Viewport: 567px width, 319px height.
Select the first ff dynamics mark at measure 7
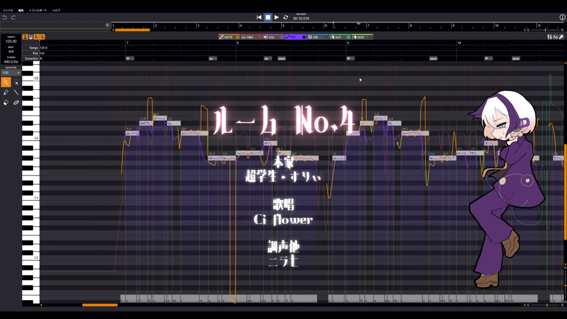pyautogui.click(x=129, y=58)
